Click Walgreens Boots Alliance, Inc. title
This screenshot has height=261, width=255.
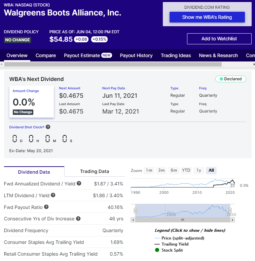[x=63, y=13]
